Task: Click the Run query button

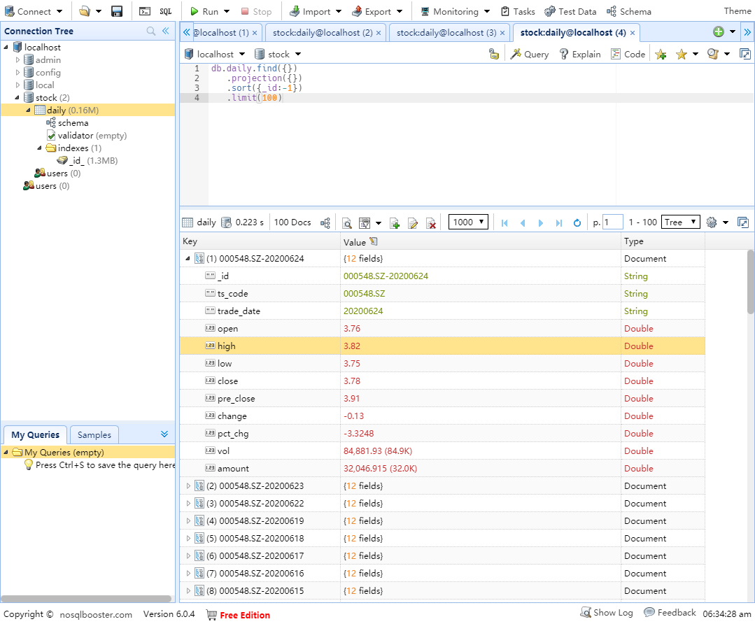Action: tap(204, 11)
